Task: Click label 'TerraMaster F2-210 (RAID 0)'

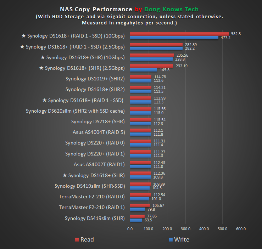Action: pyautogui.click(x=92, y=197)
